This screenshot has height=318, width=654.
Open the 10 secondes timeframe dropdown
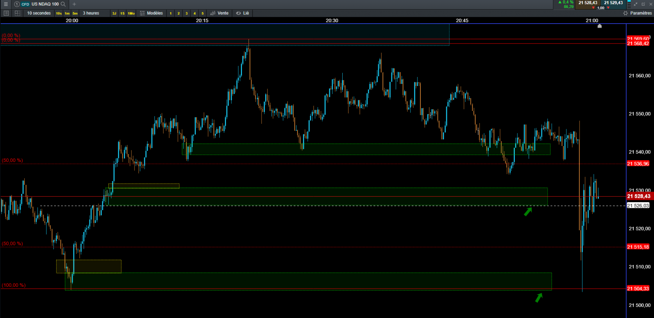[x=39, y=13]
